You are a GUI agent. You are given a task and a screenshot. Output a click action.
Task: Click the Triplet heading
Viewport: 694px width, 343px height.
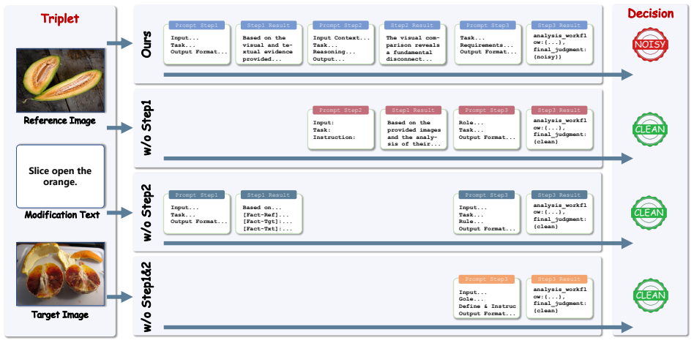pos(60,18)
